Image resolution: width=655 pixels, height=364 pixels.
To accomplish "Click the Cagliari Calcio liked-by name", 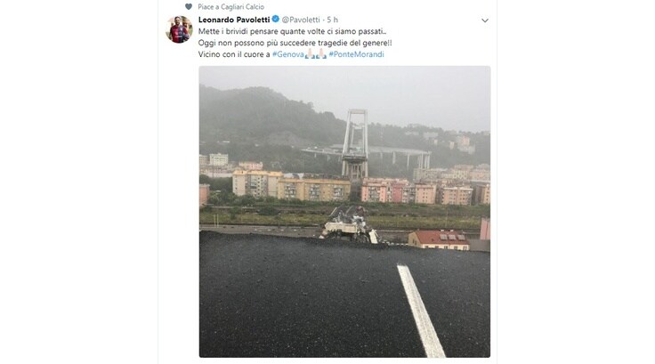I will [x=242, y=7].
